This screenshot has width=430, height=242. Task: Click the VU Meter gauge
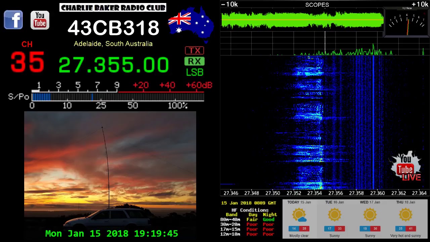click(x=407, y=22)
